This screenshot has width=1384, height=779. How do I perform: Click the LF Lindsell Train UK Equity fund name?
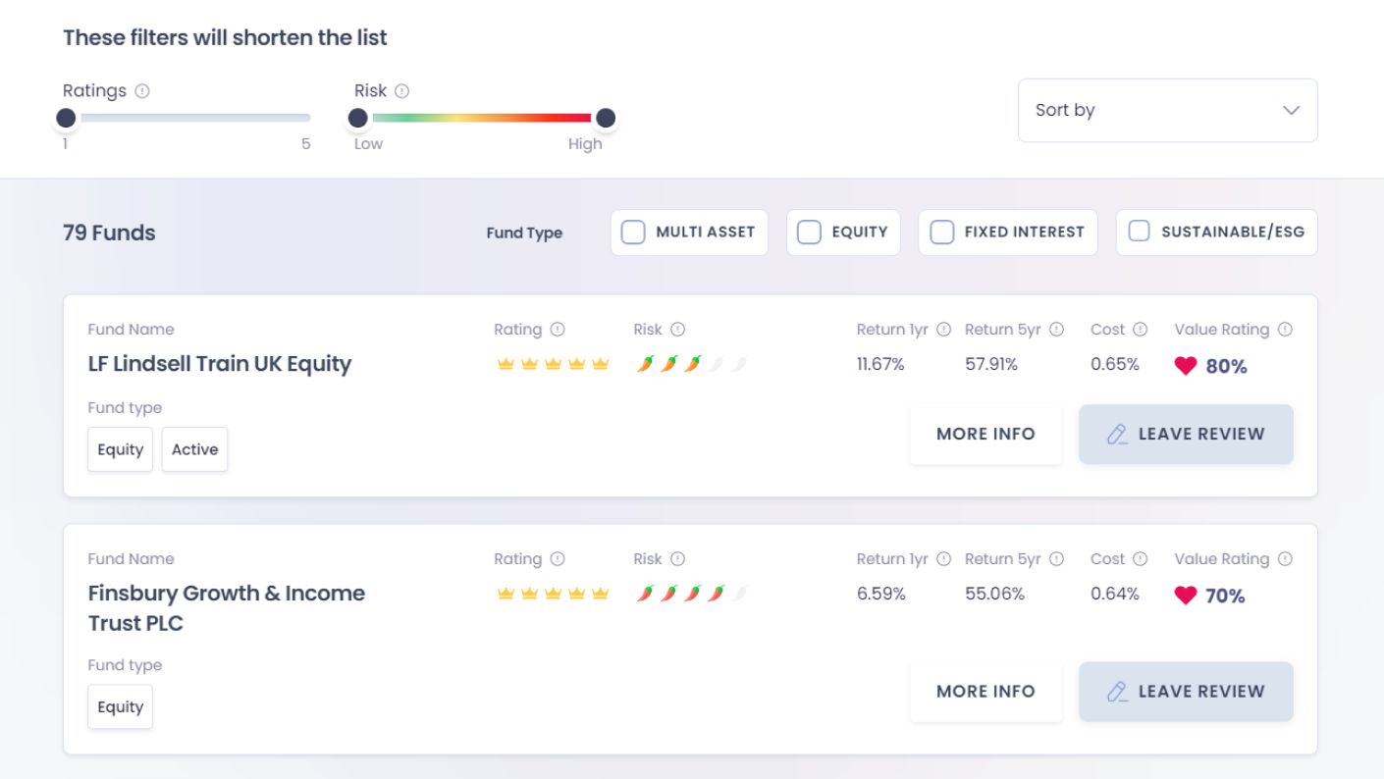(x=220, y=364)
